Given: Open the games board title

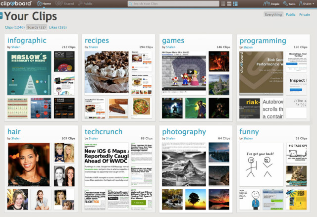Looking at the screenshot, I should tap(173, 41).
